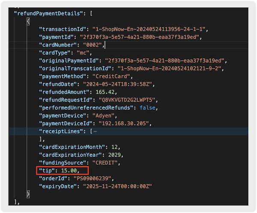This screenshot has height=213, width=257.
Task: Click the value "Q8VKVGTD2G2LWPT5"
Action: coord(127,100)
